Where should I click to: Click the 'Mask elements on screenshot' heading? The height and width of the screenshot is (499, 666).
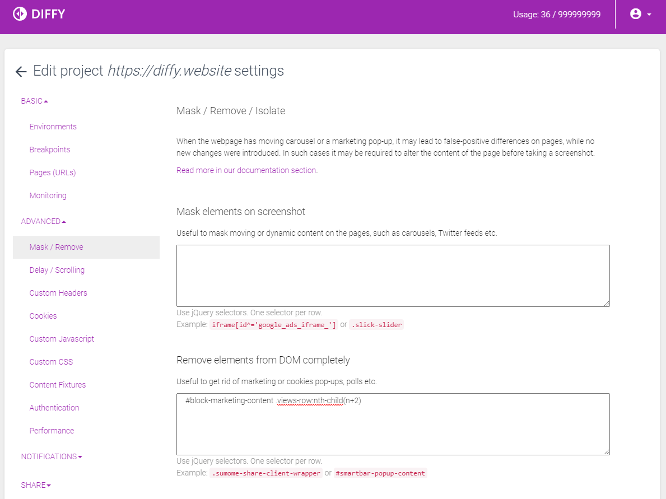click(x=241, y=212)
